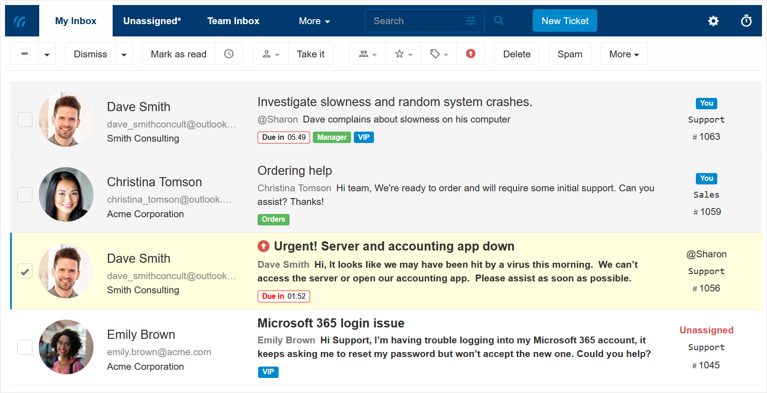Click the search magnifier icon
767x393 pixels.
point(499,21)
